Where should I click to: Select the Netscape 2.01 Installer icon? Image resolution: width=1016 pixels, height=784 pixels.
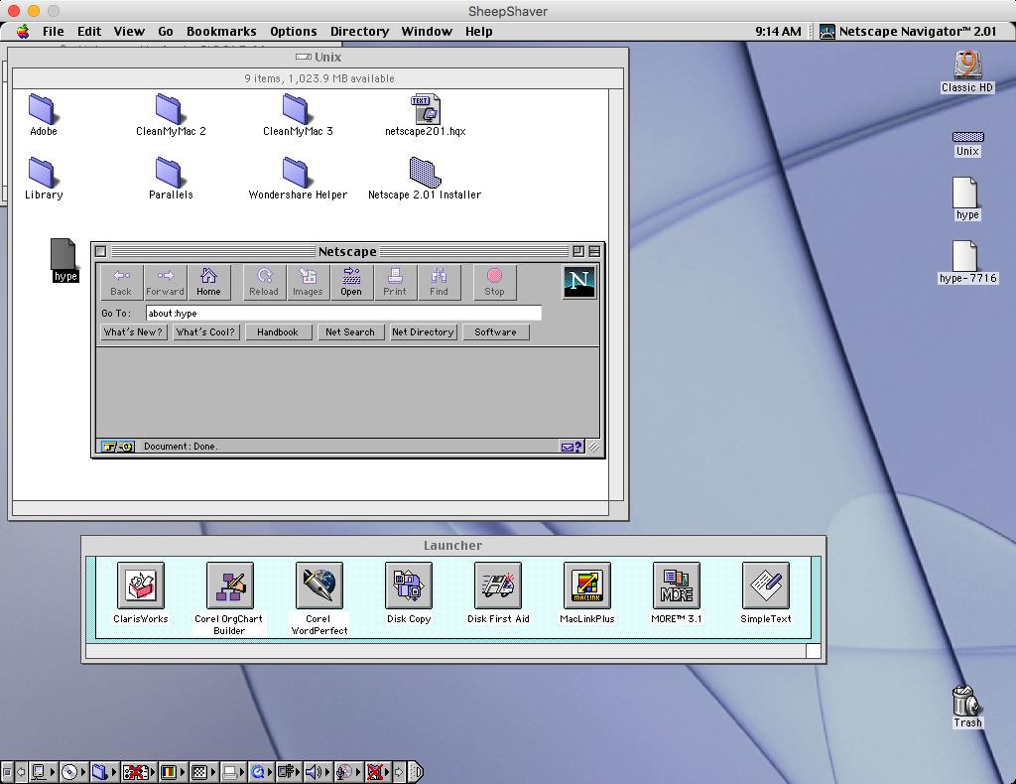[425, 172]
